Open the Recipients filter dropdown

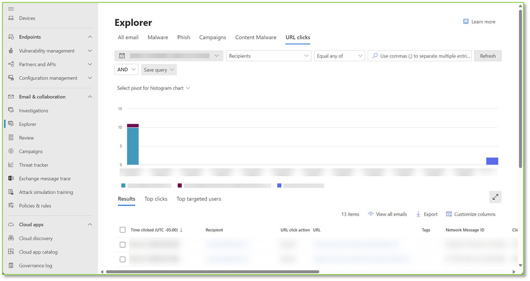click(268, 55)
